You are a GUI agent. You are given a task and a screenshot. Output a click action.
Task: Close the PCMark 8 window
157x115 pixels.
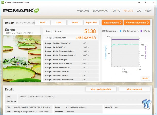click(153, 2)
